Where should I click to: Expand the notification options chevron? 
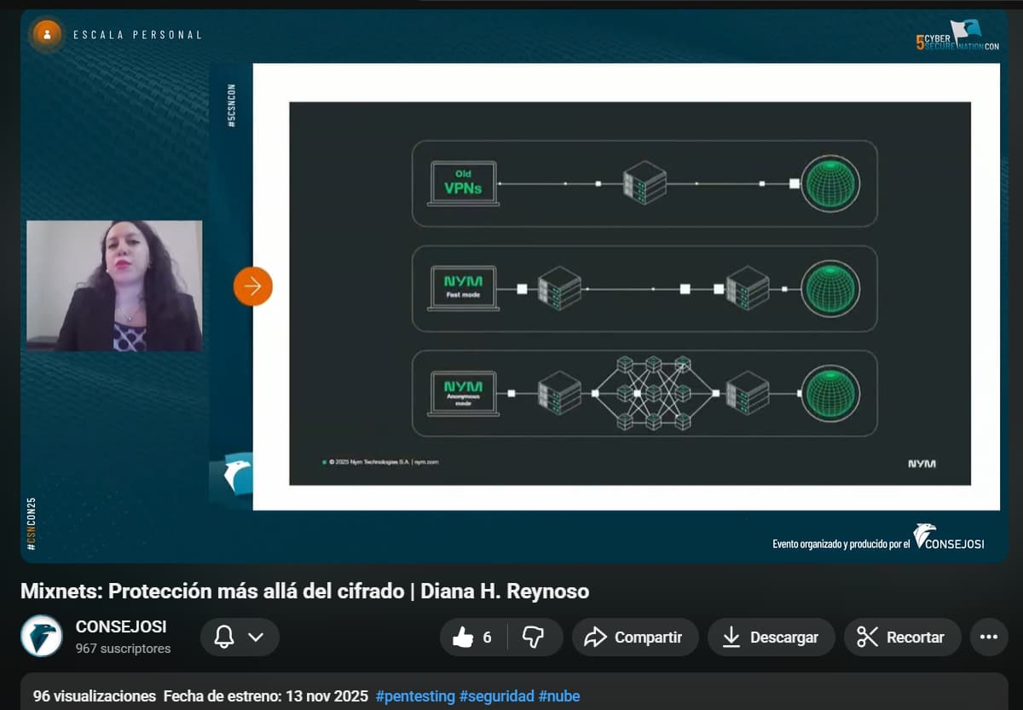(256, 638)
